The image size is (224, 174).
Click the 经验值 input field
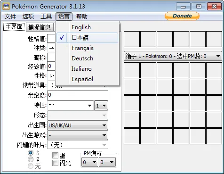[51, 66]
